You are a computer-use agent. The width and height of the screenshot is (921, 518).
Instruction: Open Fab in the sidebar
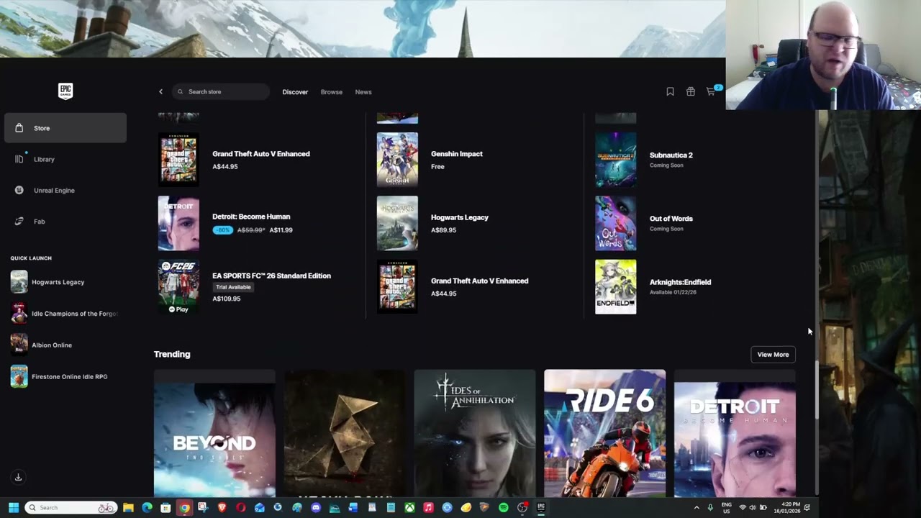click(65, 221)
